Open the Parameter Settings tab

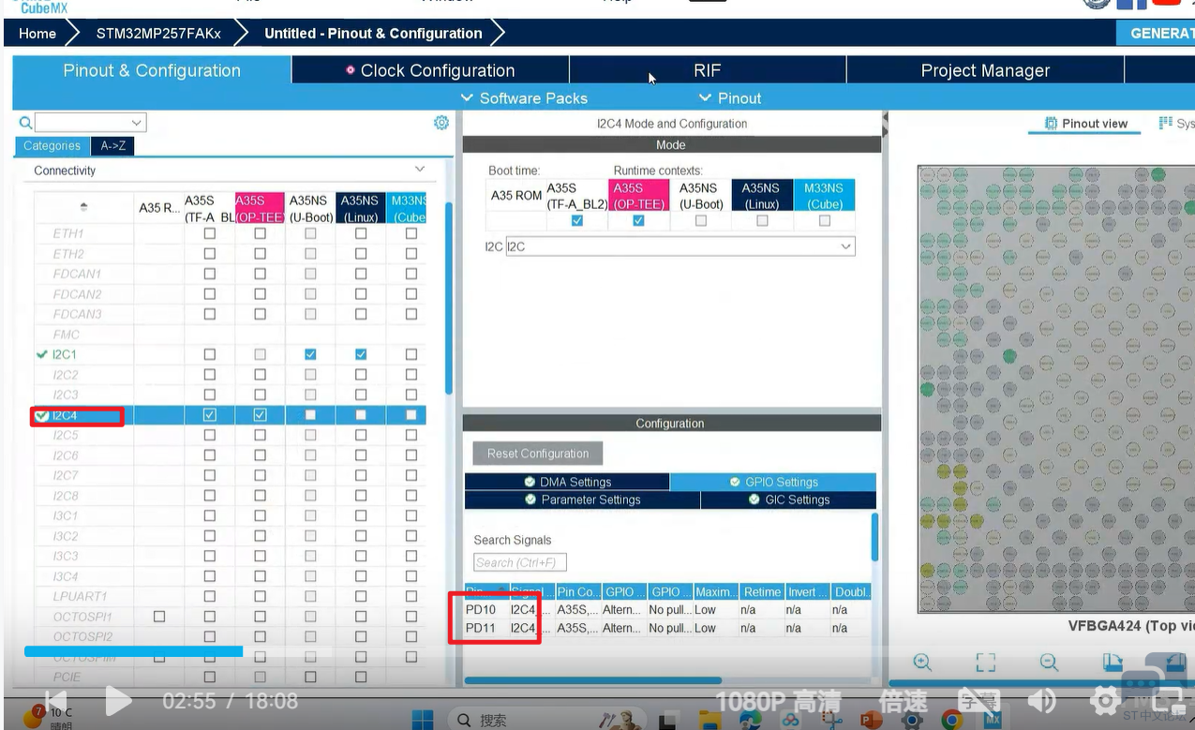(x=582, y=499)
